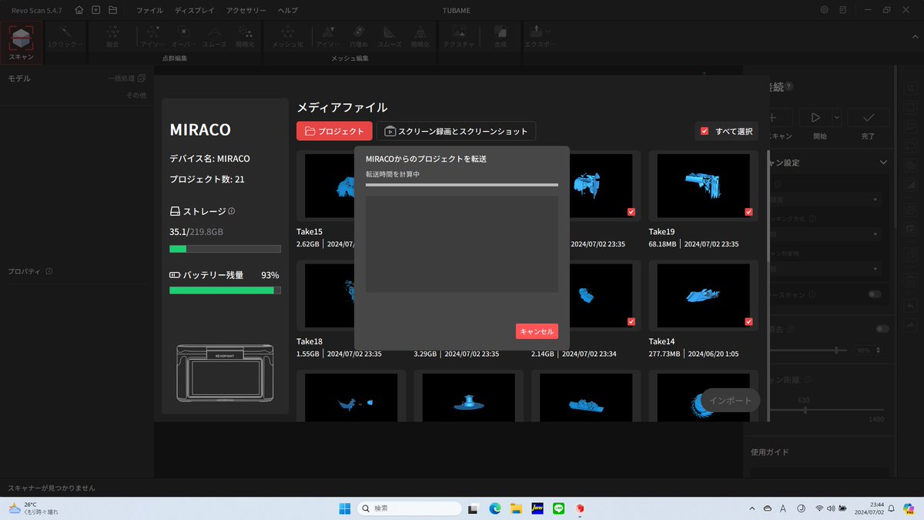Collapse the スキャン設定 section chevron
Image resolution: width=924 pixels, height=520 pixels.
tap(884, 163)
